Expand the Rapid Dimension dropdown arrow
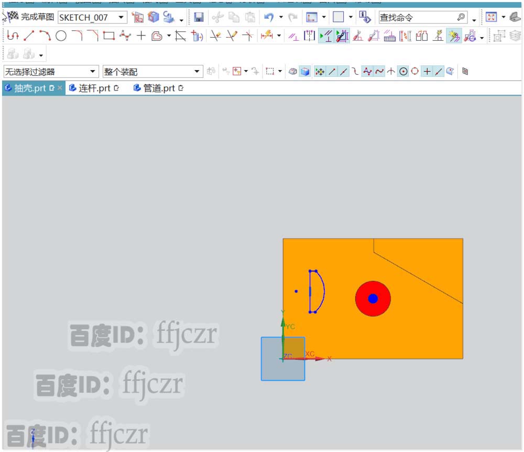Viewport: 524px width, 452px height. pos(279,36)
